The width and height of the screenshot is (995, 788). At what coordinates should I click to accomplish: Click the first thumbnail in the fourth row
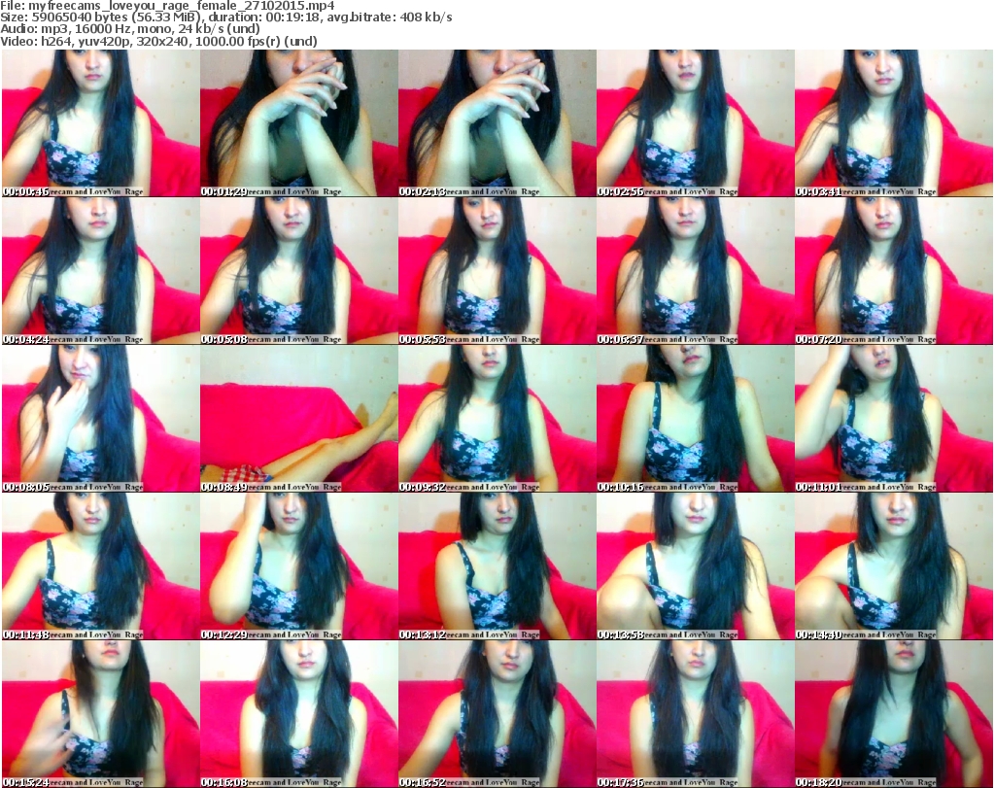pyautogui.click(x=101, y=566)
